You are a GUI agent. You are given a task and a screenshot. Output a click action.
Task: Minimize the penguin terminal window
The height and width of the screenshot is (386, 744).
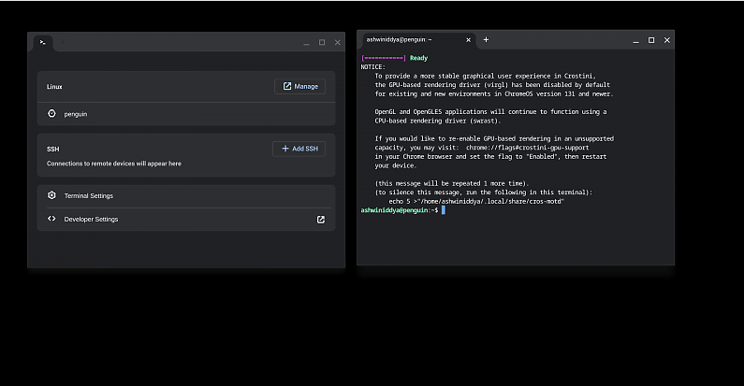tap(635, 41)
